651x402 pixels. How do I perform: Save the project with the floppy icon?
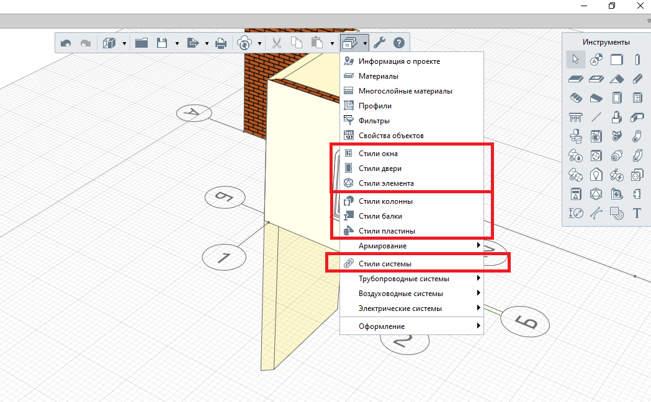coord(162,43)
